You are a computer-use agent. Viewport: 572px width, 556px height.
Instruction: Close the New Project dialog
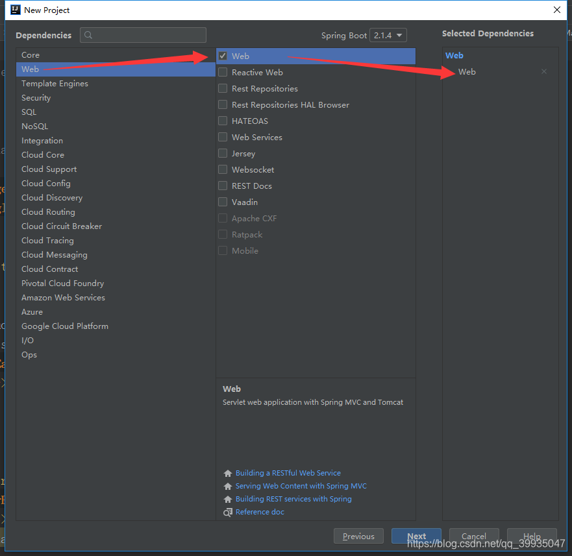pos(556,10)
